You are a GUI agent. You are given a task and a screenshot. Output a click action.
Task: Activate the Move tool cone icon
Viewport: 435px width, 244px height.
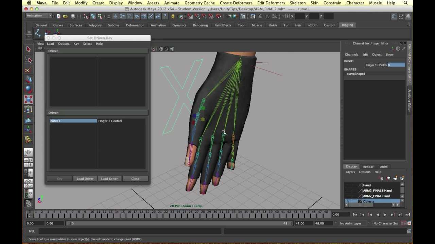[28, 80]
